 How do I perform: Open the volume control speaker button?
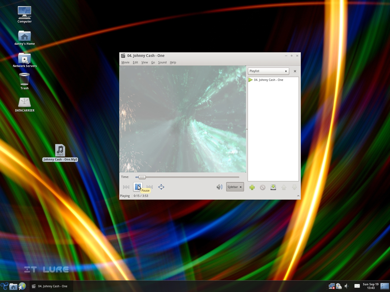(220, 187)
